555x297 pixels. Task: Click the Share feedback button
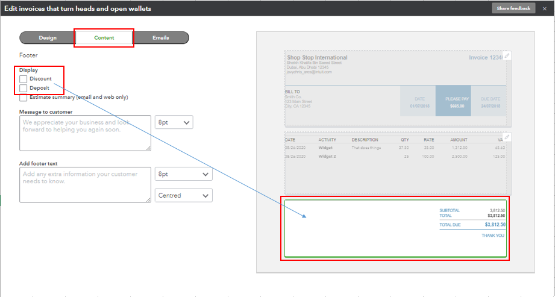pyautogui.click(x=513, y=8)
